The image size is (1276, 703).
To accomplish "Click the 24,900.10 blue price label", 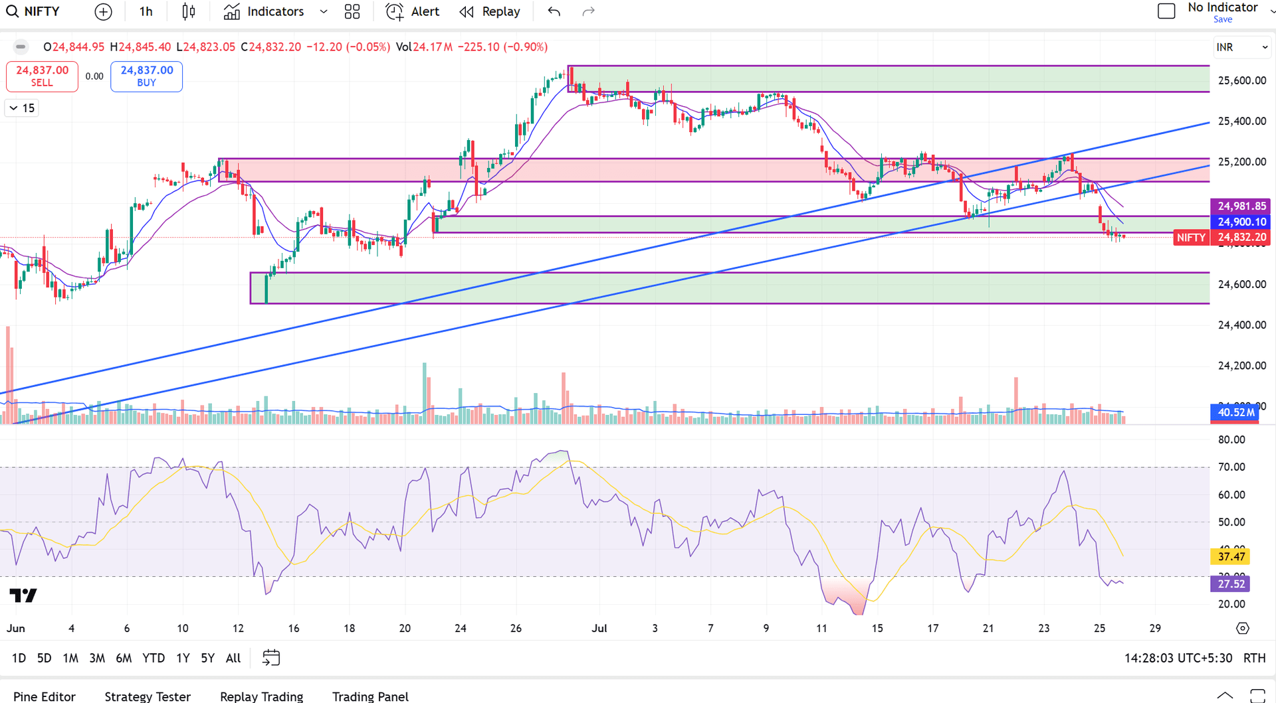I will (x=1241, y=222).
